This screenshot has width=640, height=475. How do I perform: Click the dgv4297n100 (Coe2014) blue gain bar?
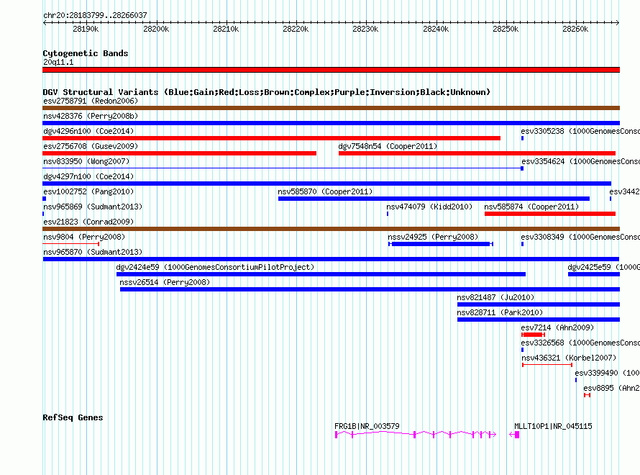pos(327,184)
